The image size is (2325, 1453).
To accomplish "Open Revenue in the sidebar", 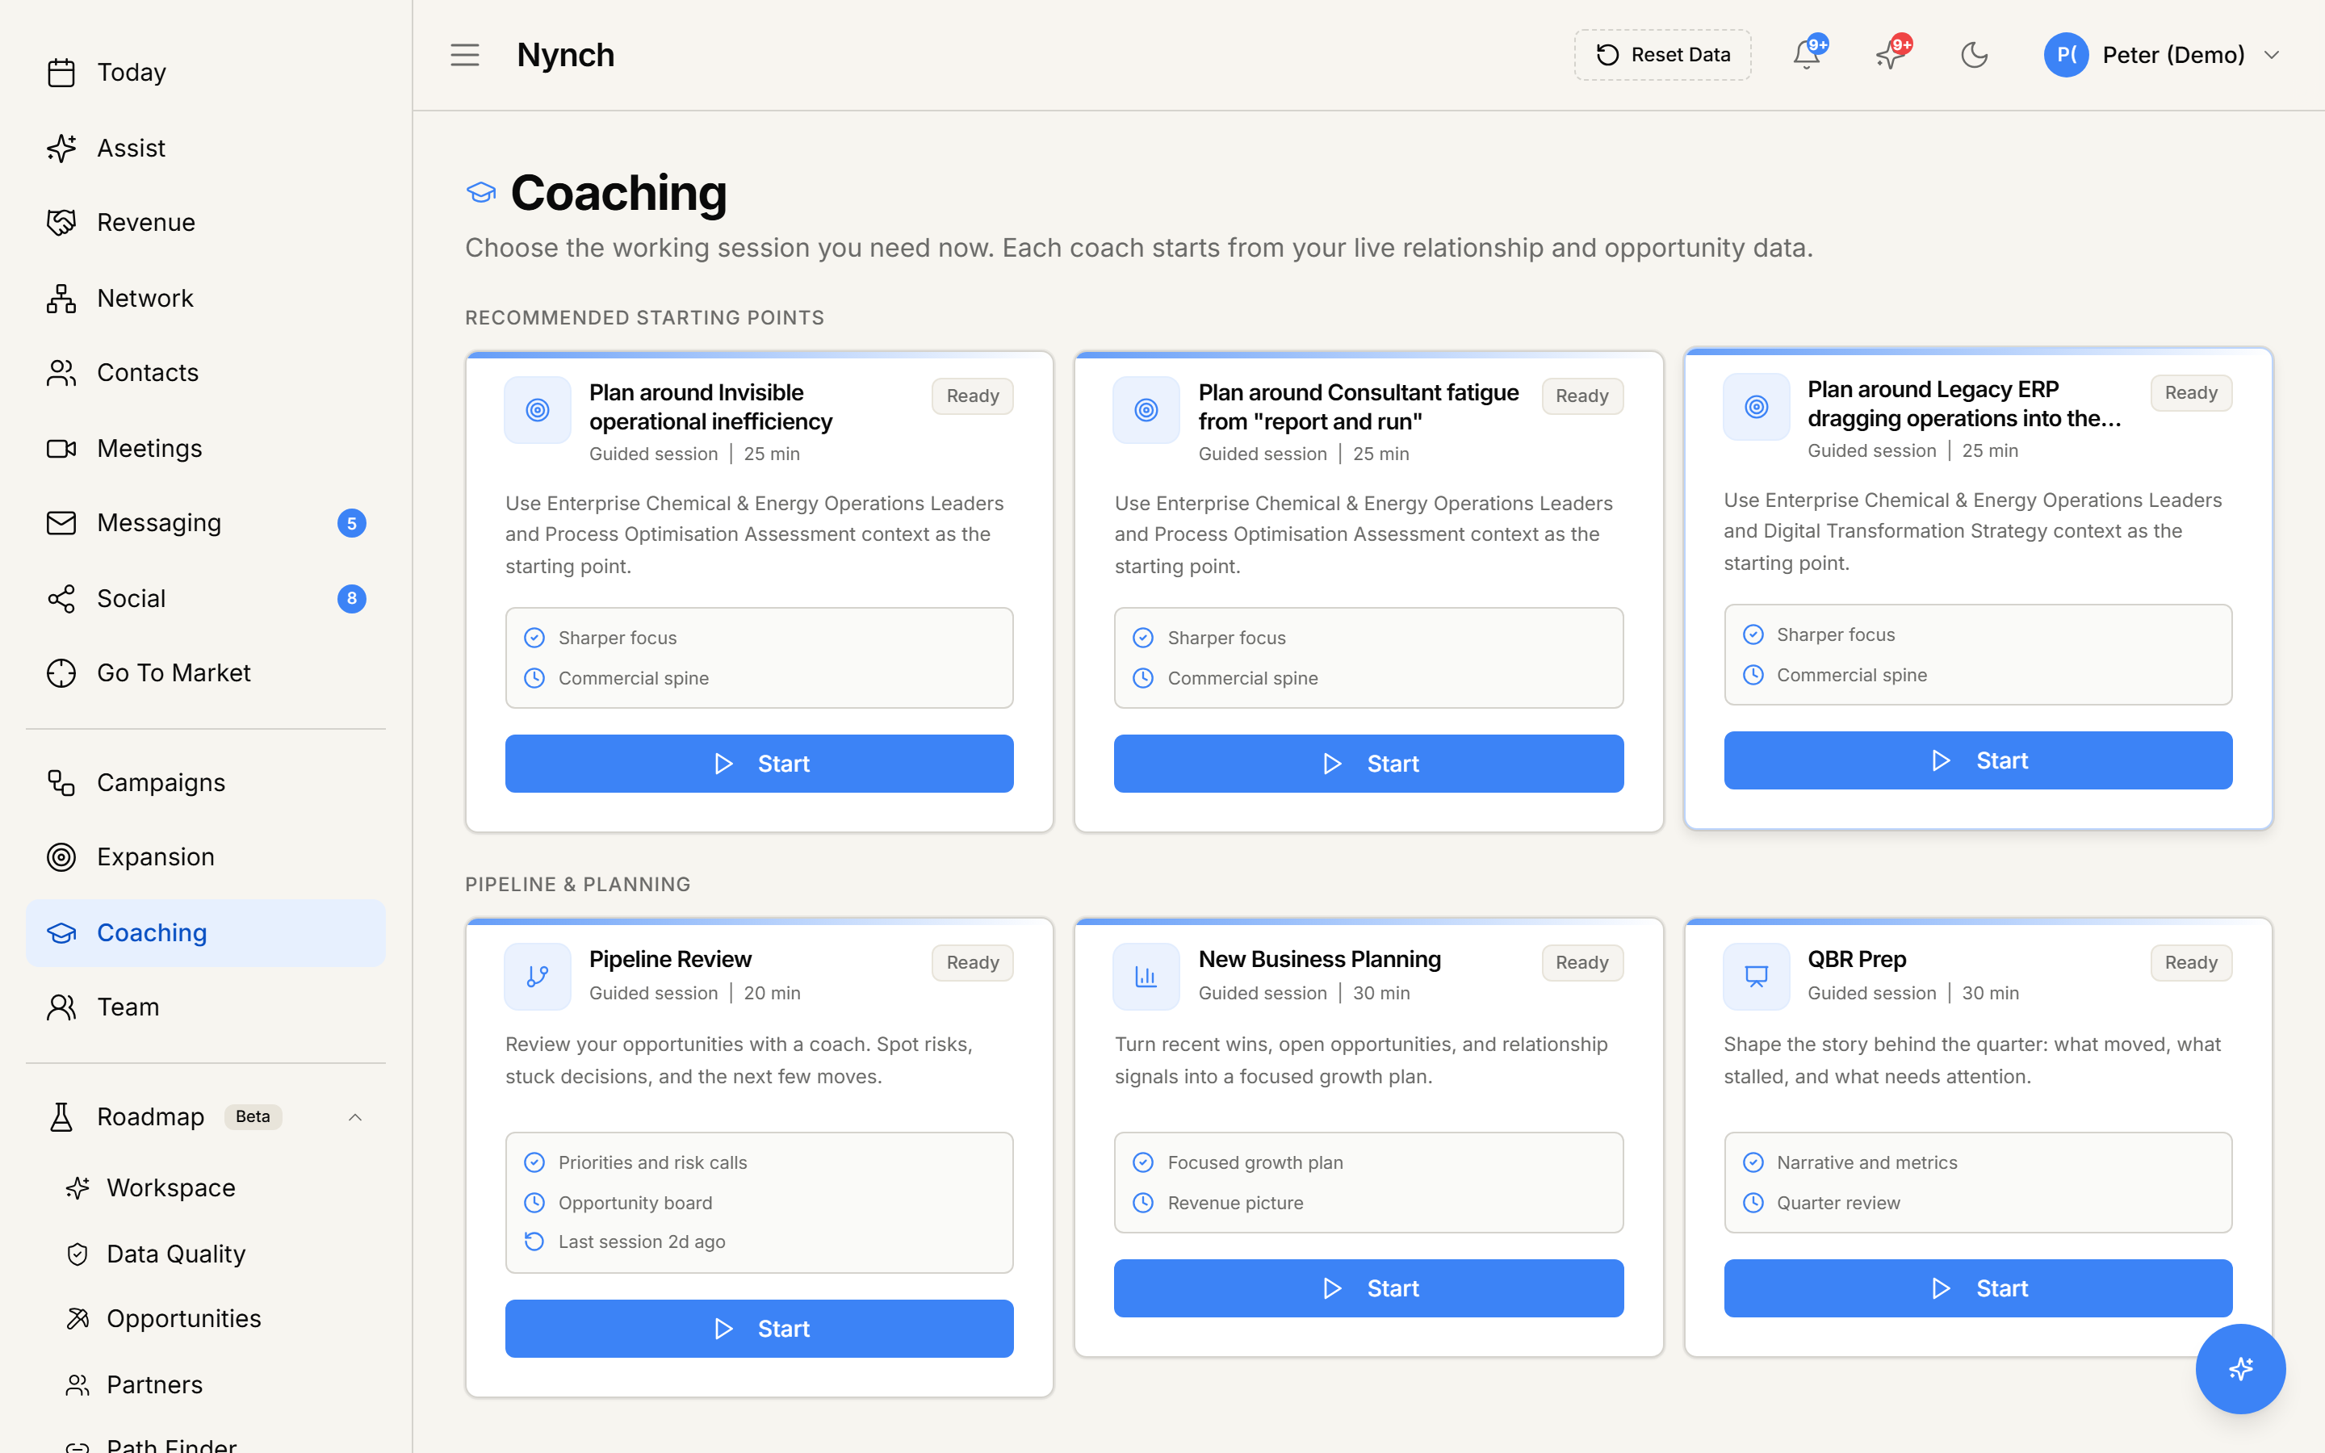I will pyautogui.click(x=206, y=223).
